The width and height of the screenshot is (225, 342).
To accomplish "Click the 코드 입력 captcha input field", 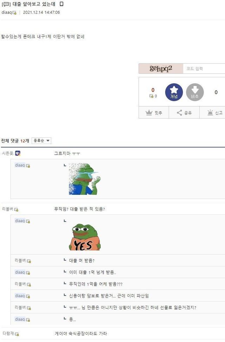I will (204, 68).
